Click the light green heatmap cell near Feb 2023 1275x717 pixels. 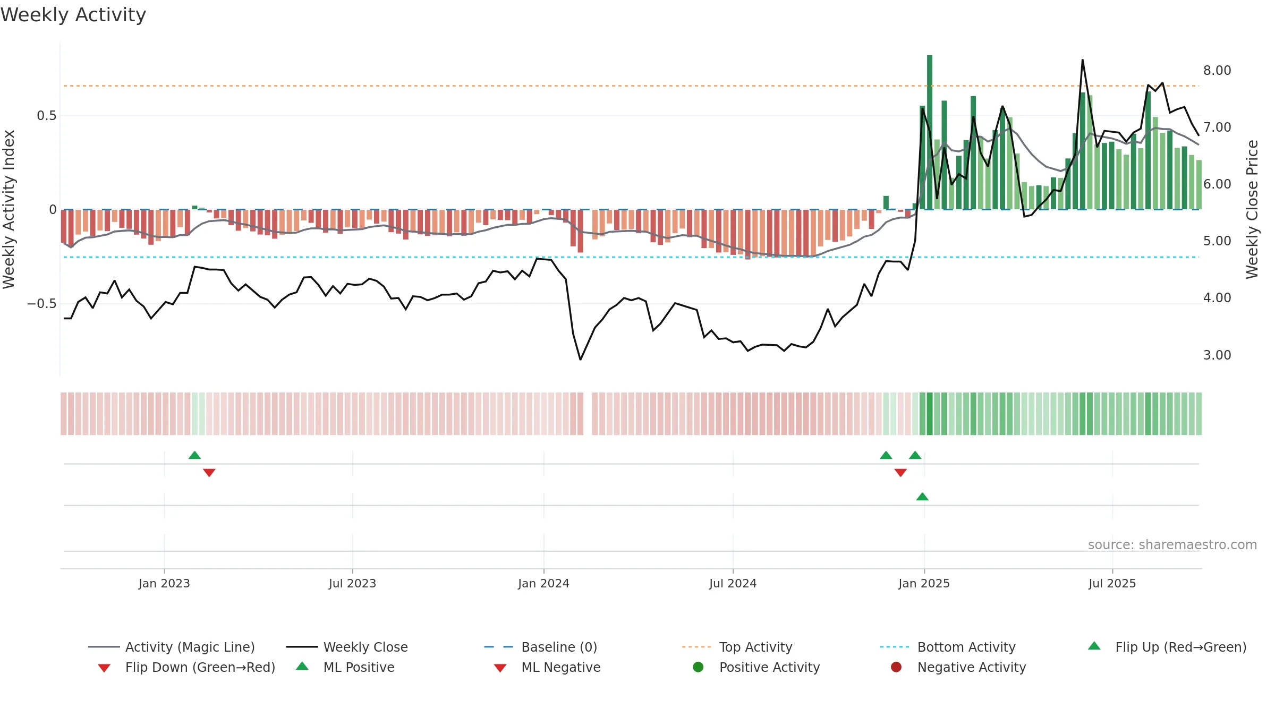194,414
